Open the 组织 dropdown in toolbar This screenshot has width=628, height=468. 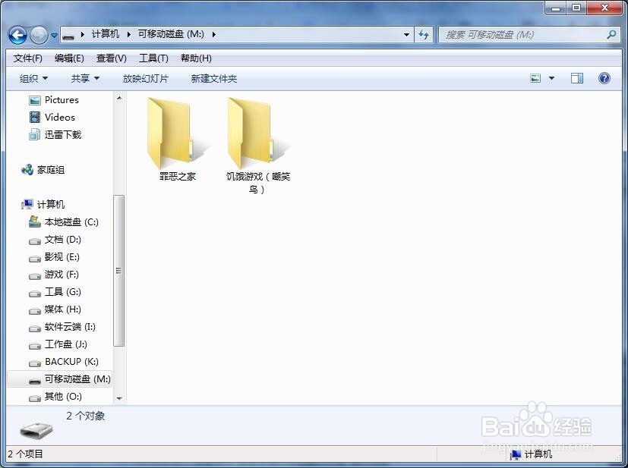pos(33,79)
